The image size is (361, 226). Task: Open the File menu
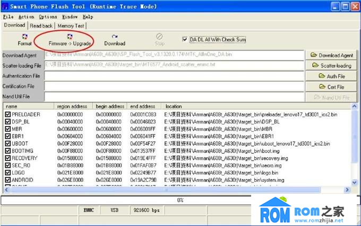point(7,17)
